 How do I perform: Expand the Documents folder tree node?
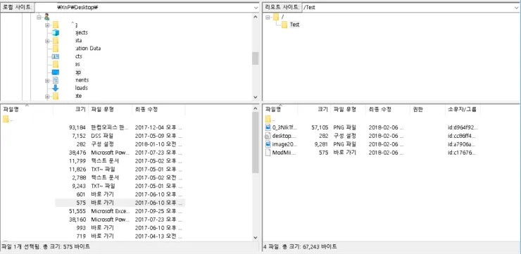[47, 80]
